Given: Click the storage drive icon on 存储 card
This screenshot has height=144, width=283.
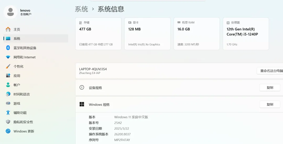Looking at the screenshot, I should (80, 23).
